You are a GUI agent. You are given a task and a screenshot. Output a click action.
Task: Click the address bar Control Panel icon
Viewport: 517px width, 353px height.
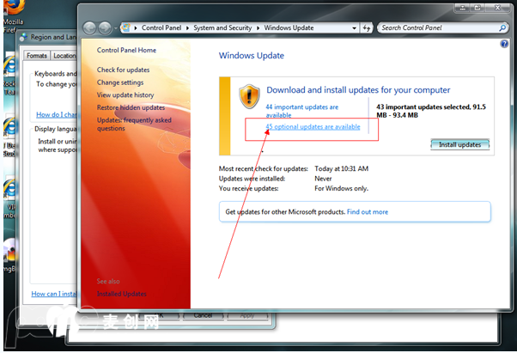click(127, 28)
